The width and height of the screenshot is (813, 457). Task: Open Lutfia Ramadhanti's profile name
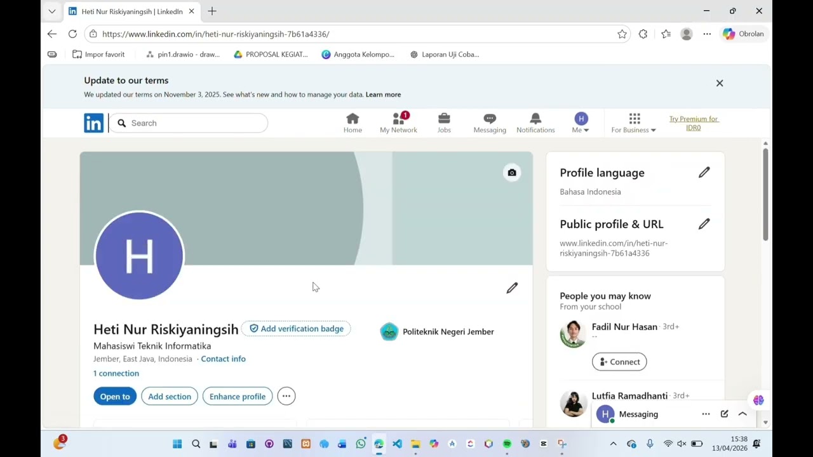(x=629, y=396)
